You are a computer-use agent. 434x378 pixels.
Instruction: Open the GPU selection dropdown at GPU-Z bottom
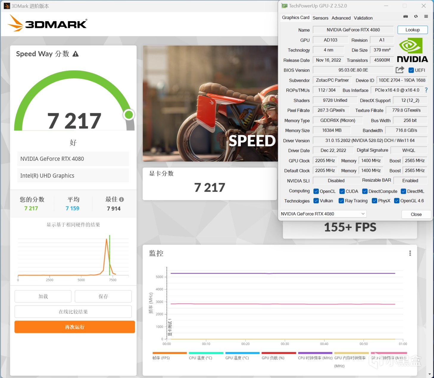pos(323,214)
